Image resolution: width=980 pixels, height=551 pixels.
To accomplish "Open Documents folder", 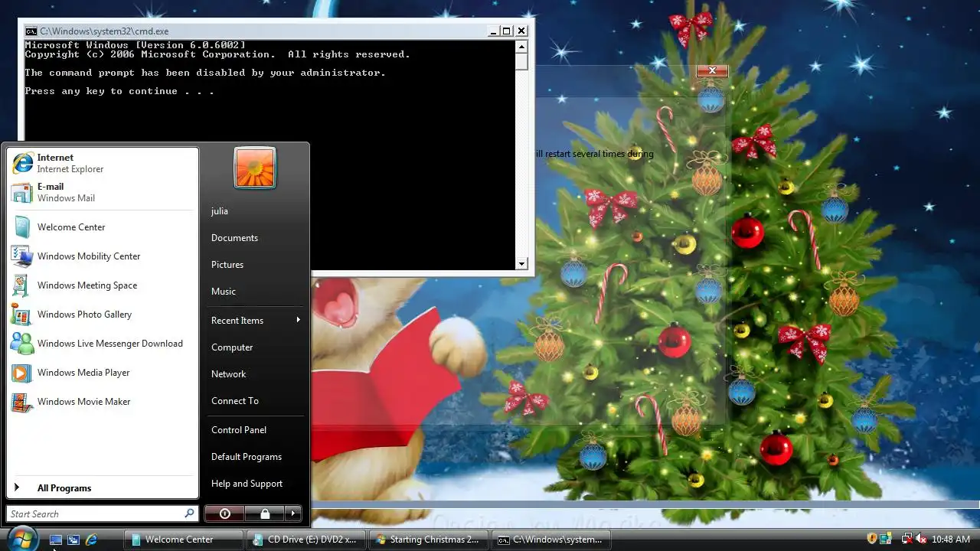I will 255,238.
